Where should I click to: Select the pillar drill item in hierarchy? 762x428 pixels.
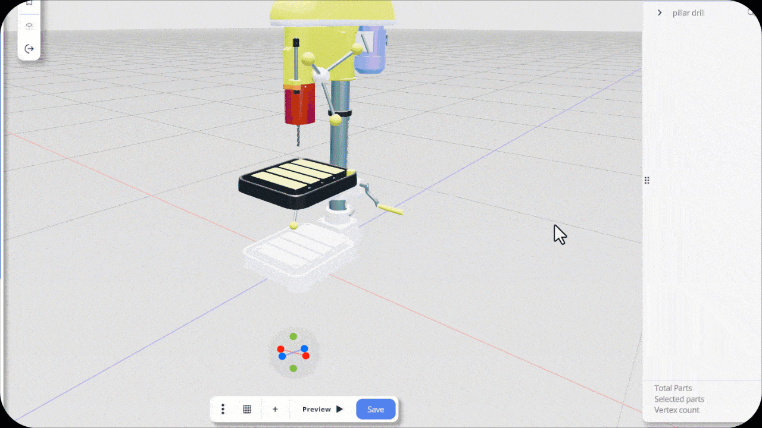(x=688, y=12)
